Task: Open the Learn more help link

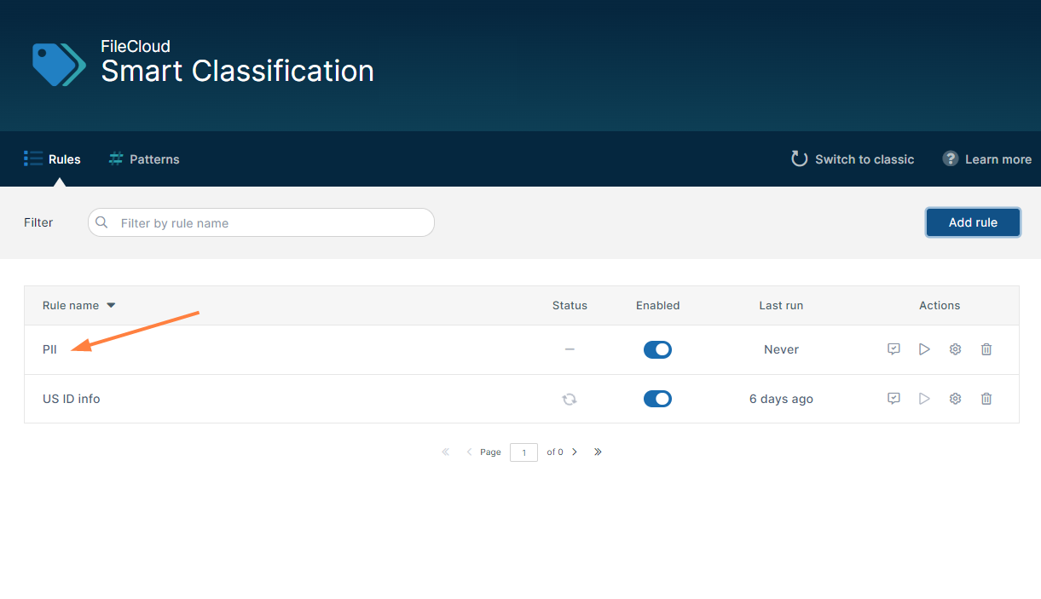Action: [987, 159]
